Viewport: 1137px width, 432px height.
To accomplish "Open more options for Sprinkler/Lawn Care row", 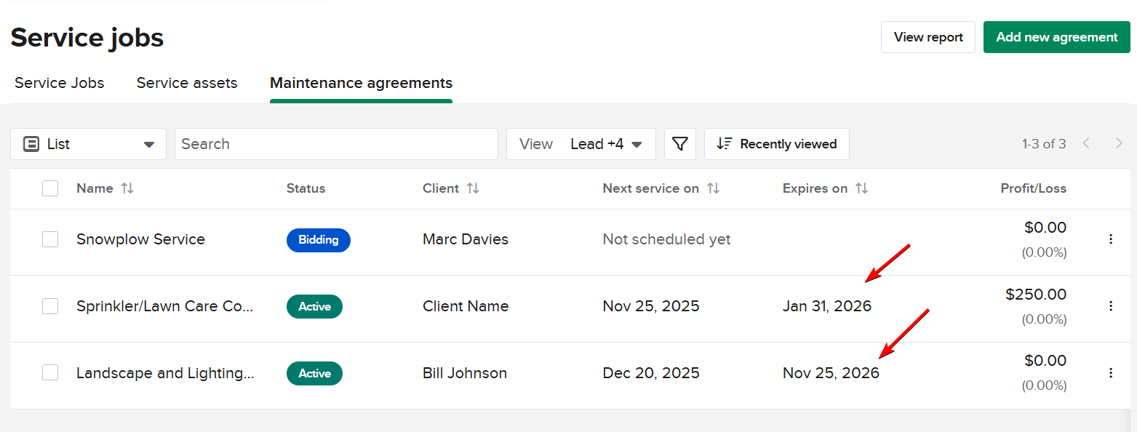I will 1111,306.
